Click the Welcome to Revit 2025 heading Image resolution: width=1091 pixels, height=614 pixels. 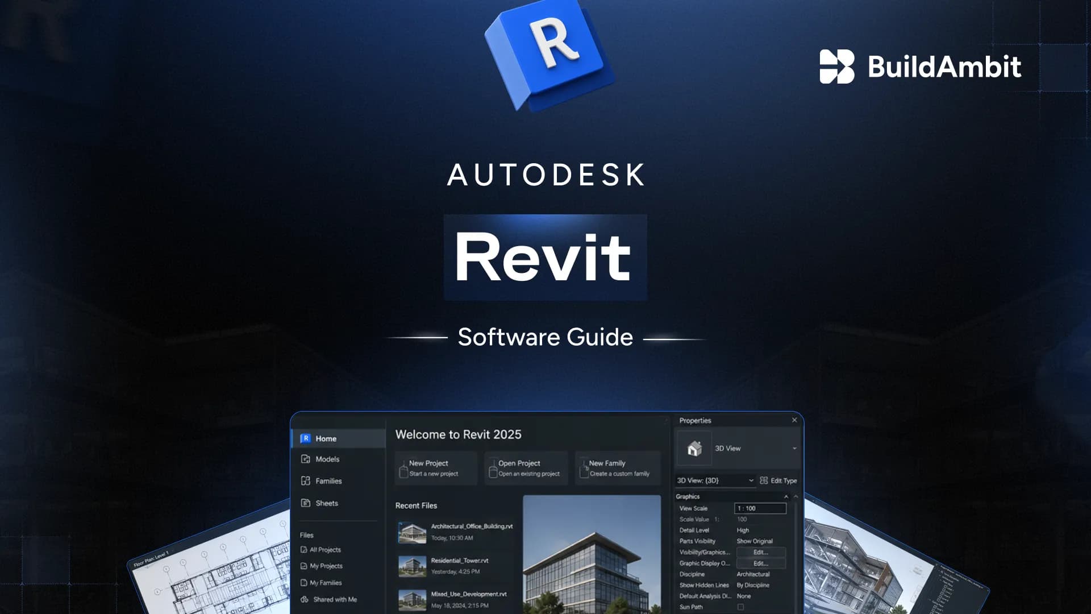458,434
